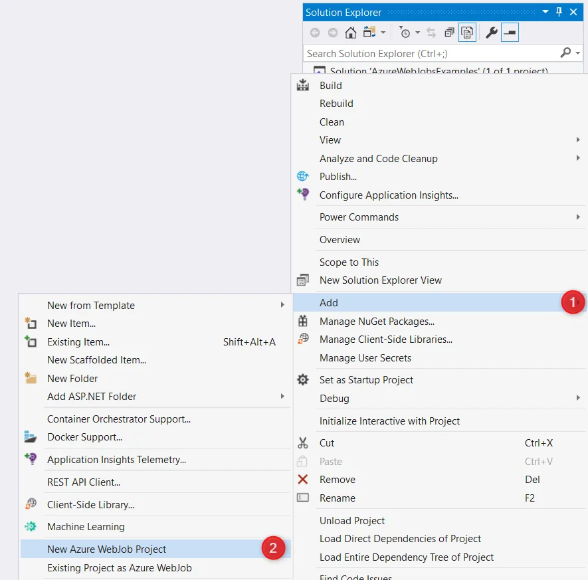Viewport: 588px width, 580px height.
Task: Click Sync with Active Document icon
Action: [x=431, y=33]
